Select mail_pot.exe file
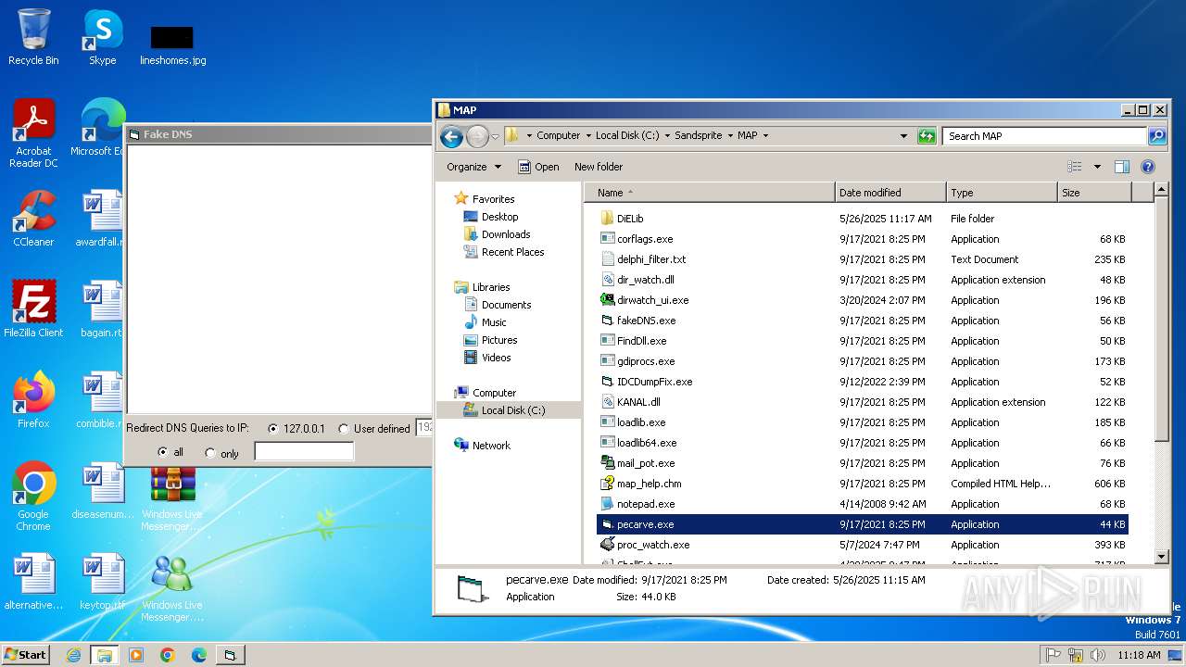This screenshot has width=1186, height=667. click(x=646, y=463)
